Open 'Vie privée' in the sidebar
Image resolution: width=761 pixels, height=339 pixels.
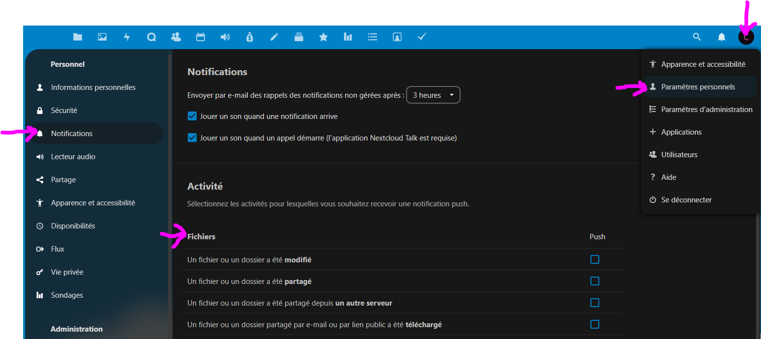tap(67, 272)
